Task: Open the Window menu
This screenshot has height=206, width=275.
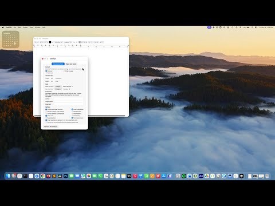Action: pos(38,27)
